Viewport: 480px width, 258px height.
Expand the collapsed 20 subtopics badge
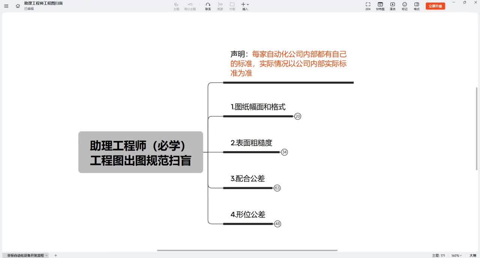[x=298, y=116]
